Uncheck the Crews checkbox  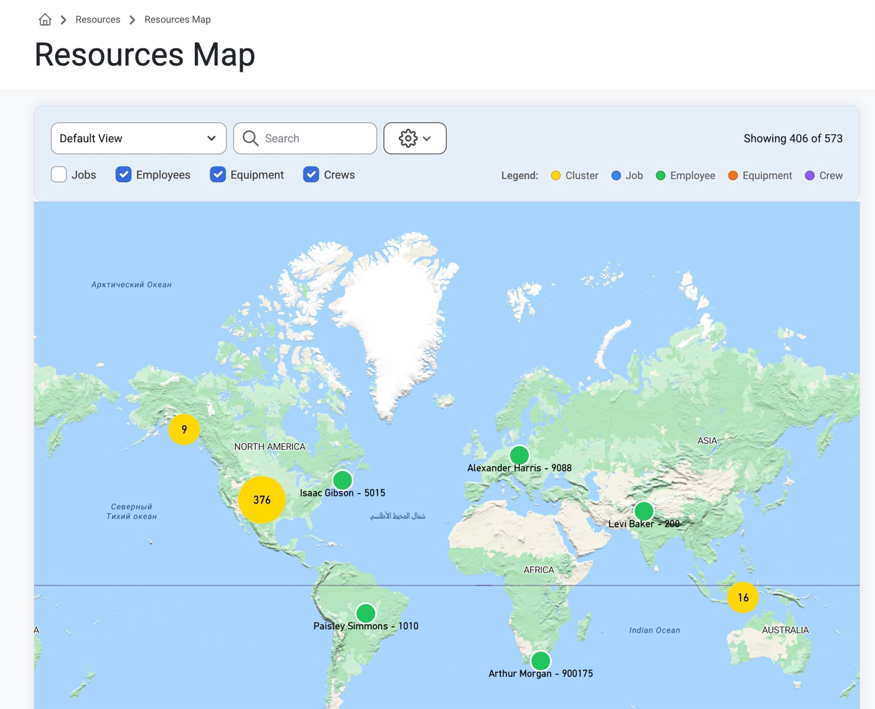point(311,175)
